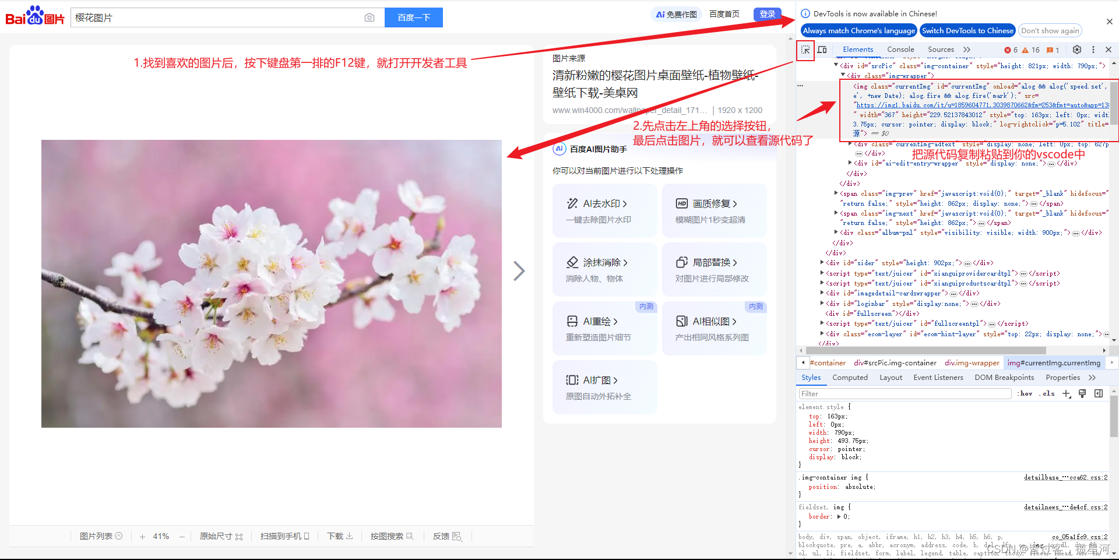Switch to the Elements tab

[x=858, y=50]
